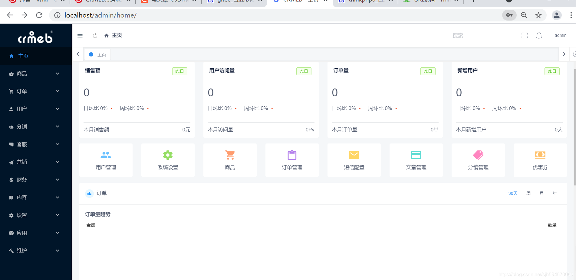This screenshot has width=576, height=280.
Task: Open 分销管理 tag shortcut
Action: point(478,160)
